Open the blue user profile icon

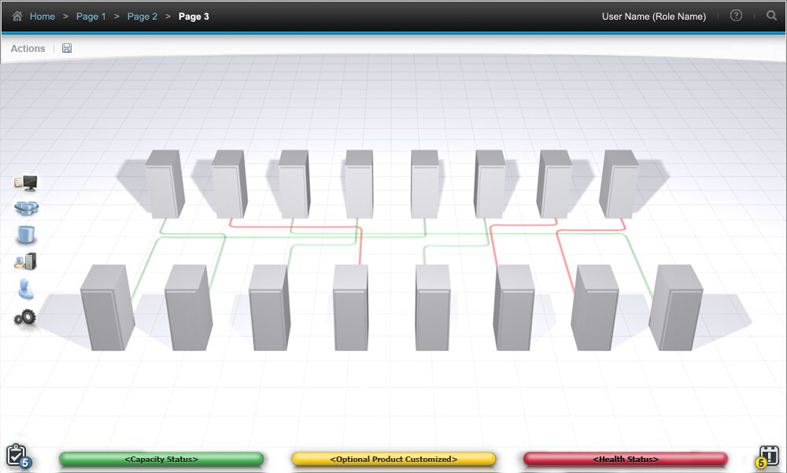click(26, 289)
